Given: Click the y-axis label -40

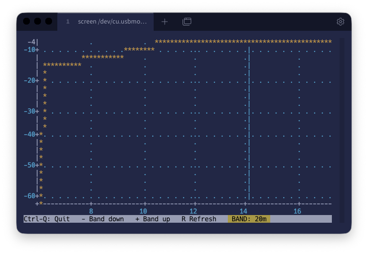Looking at the screenshot, I should click(x=29, y=134).
